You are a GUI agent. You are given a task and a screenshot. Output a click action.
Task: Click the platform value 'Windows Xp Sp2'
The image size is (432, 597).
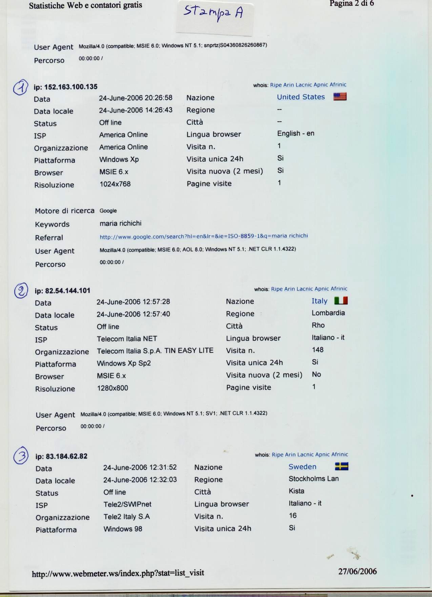click(x=124, y=363)
